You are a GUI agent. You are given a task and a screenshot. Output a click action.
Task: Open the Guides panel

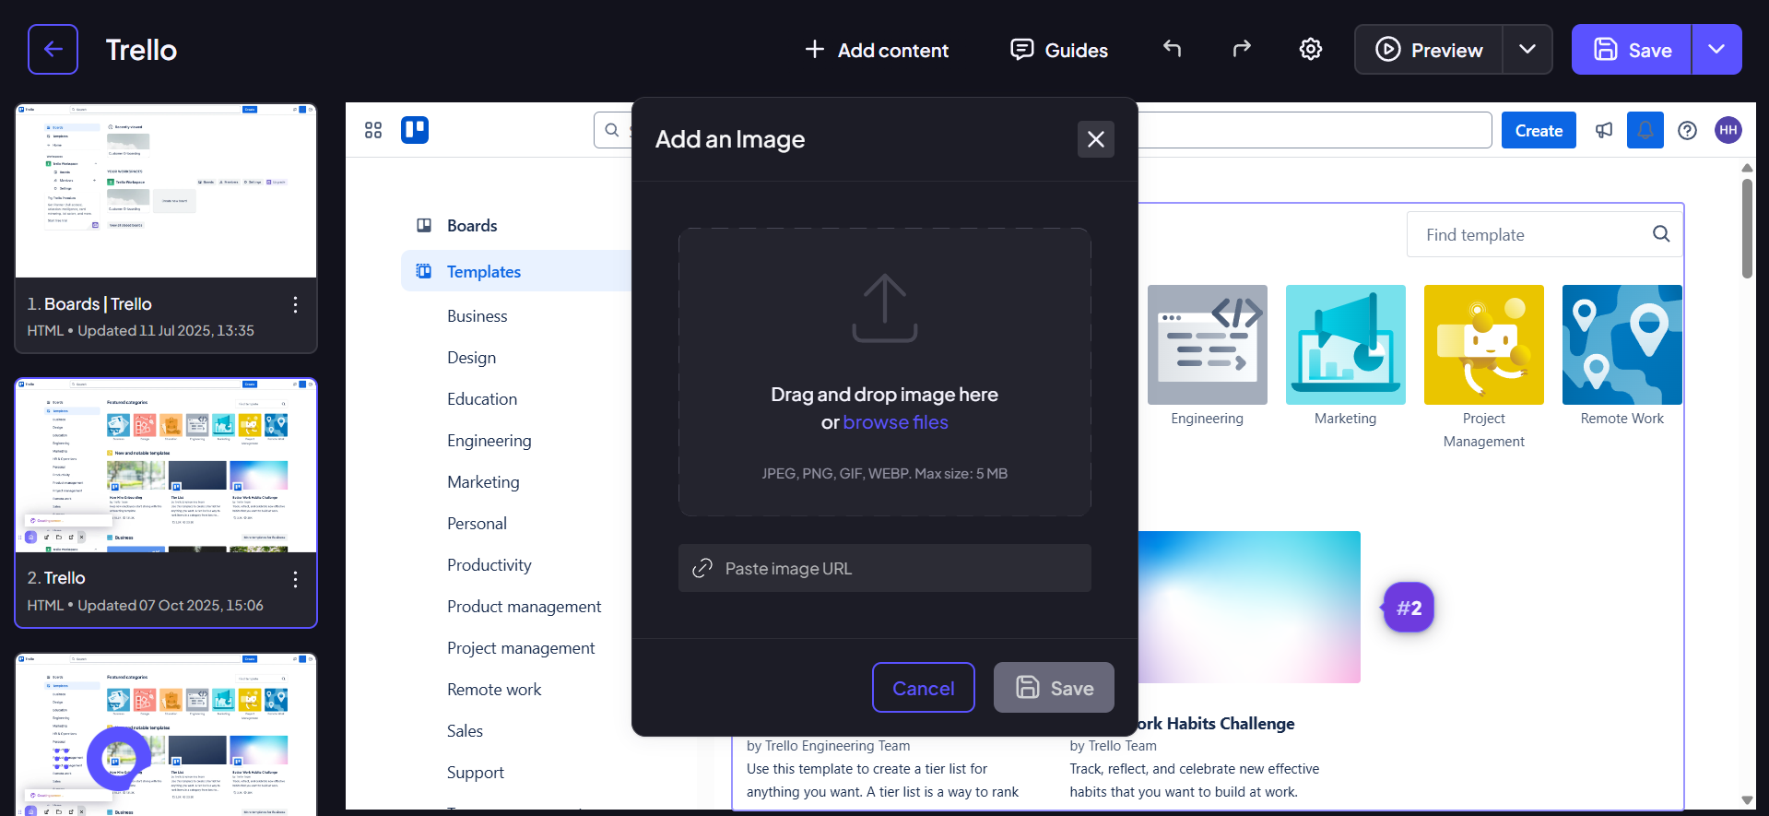(1059, 50)
